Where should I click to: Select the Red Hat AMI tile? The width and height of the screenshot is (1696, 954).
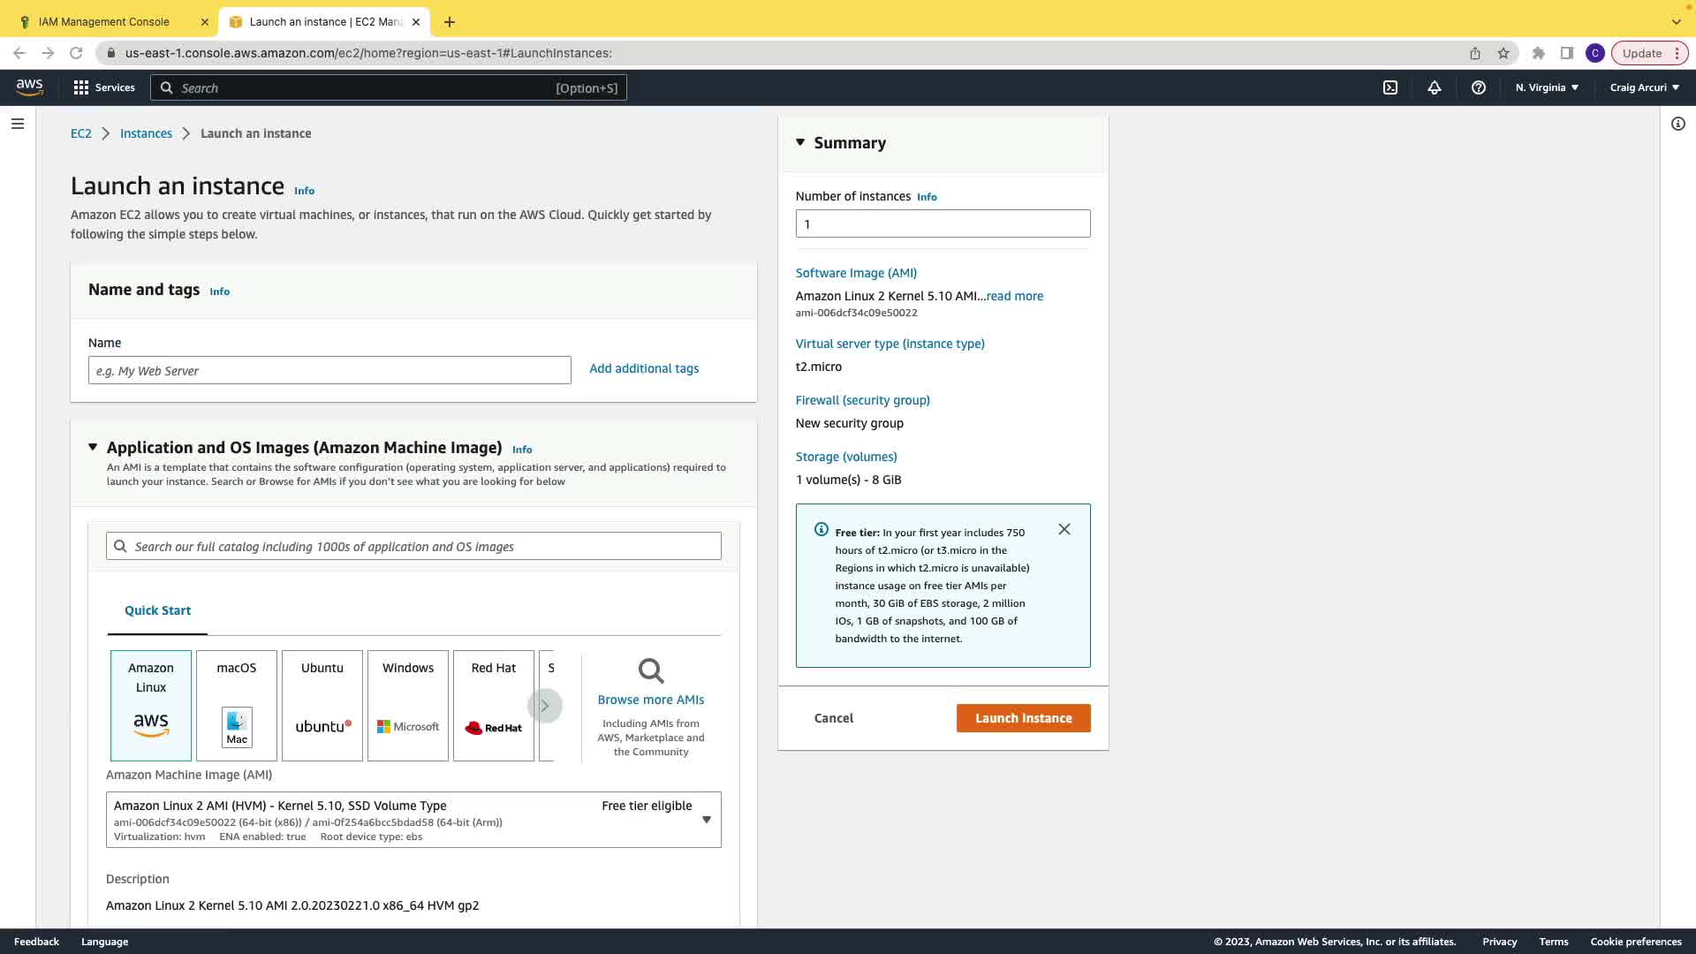click(x=494, y=706)
